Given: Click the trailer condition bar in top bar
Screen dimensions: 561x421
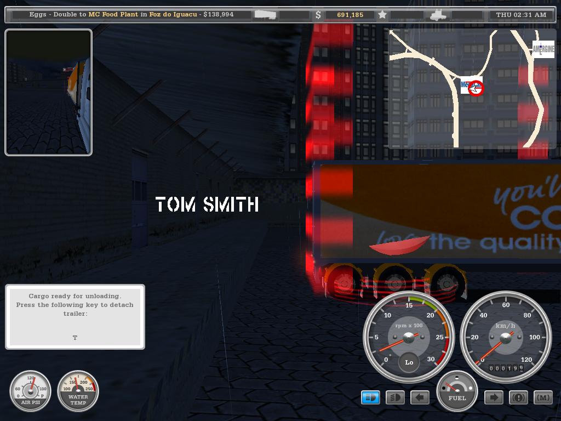Looking at the screenshot, I should pos(294,15).
